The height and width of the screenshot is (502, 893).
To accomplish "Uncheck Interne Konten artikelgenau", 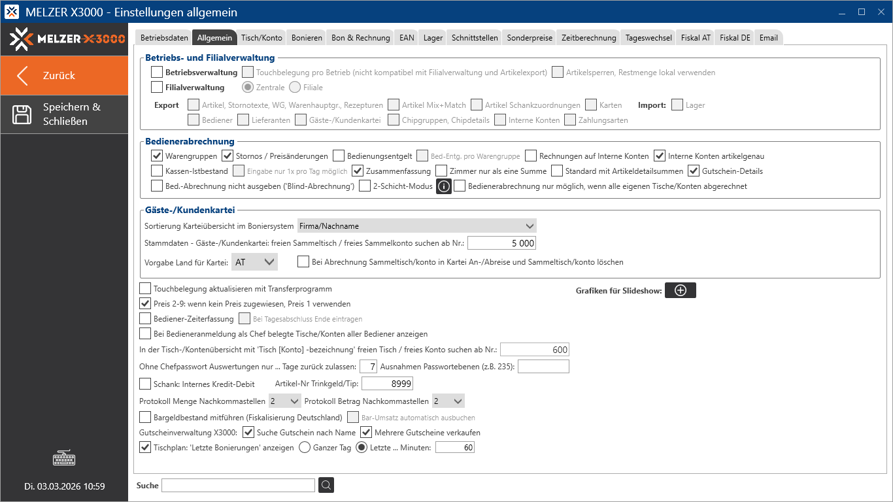I will coord(660,156).
